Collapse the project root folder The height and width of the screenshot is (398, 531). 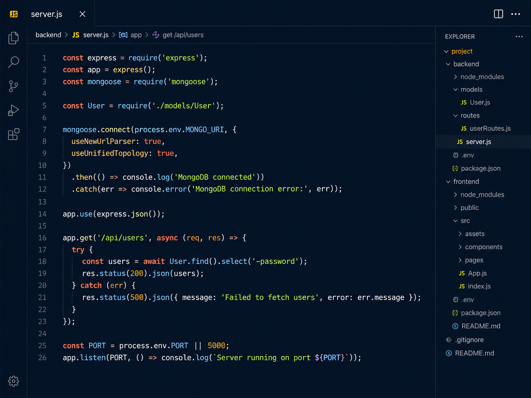click(446, 51)
